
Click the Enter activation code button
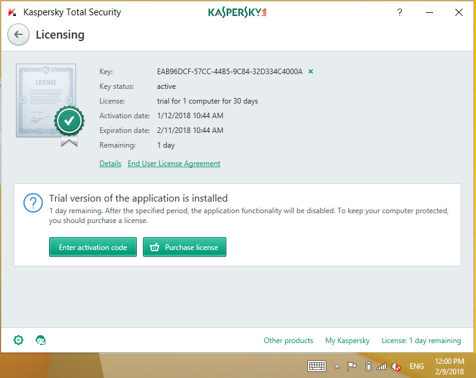click(x=93, y=247)
